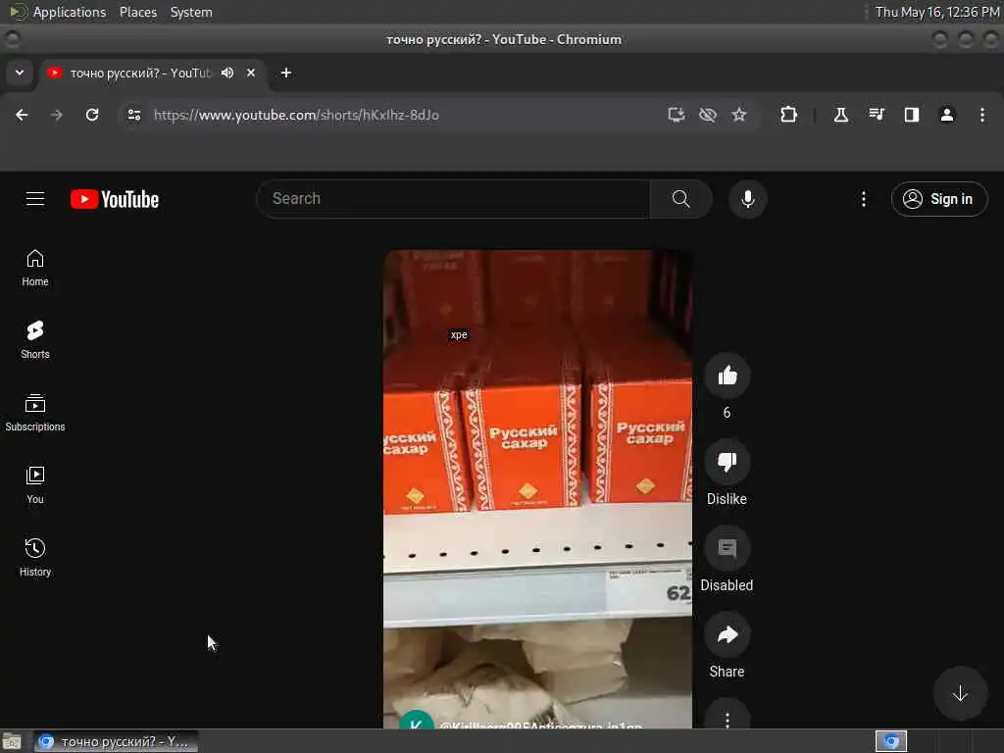Viewport: 1004px width, 753px height.
Task: Reload the current page
Action: [x=92, y=115]
